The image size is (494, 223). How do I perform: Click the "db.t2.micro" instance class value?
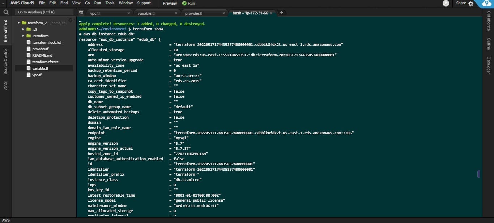coord(187,180)
